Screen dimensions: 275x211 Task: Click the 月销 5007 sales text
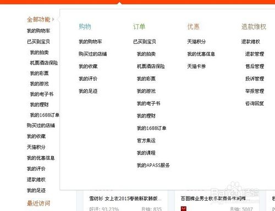click(x=241, y=209)
